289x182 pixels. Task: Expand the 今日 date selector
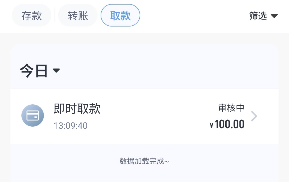[x=40, y=70]
